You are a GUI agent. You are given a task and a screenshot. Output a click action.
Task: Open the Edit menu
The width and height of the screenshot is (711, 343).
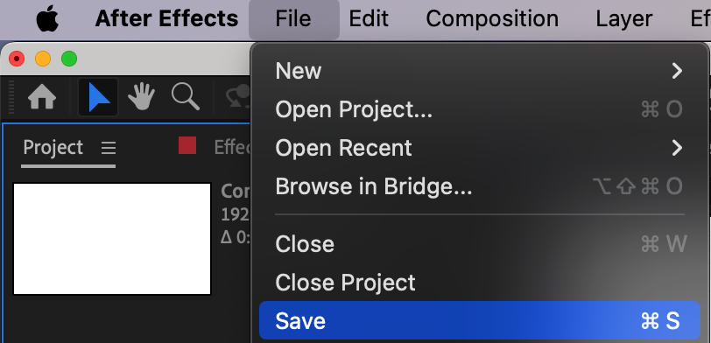pos(368,19)
